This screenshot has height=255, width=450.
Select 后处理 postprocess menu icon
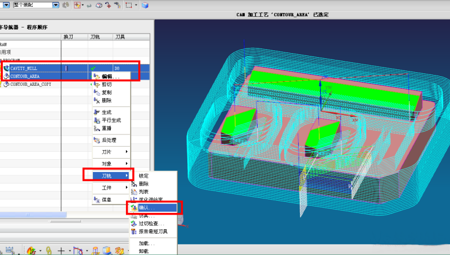click(x=97, y=140)
